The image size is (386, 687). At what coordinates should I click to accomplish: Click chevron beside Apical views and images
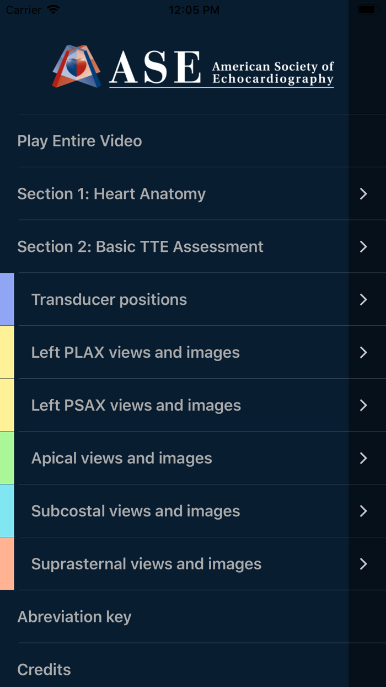pyautogui.click(x=363, y=458)
